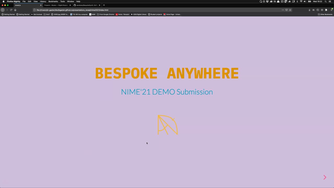
Task: Expand the Other Bookmarks folder
Action: 325,14
